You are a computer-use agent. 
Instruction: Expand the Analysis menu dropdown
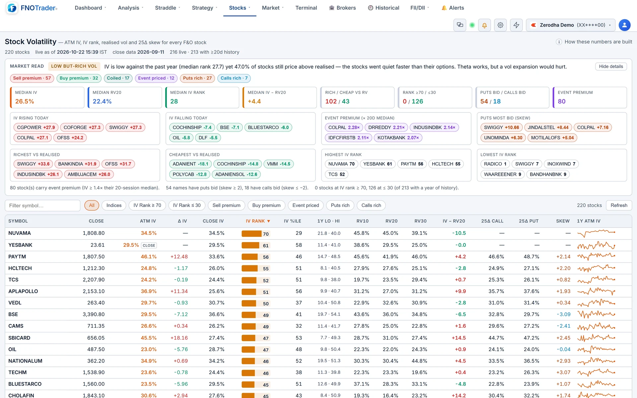click(131, 8)
